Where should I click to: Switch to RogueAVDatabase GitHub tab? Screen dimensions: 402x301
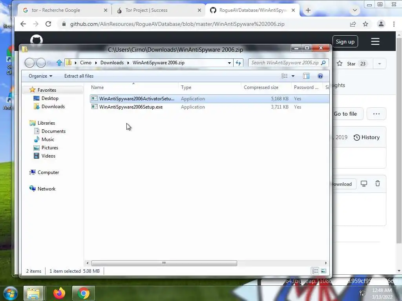(253, 10)
